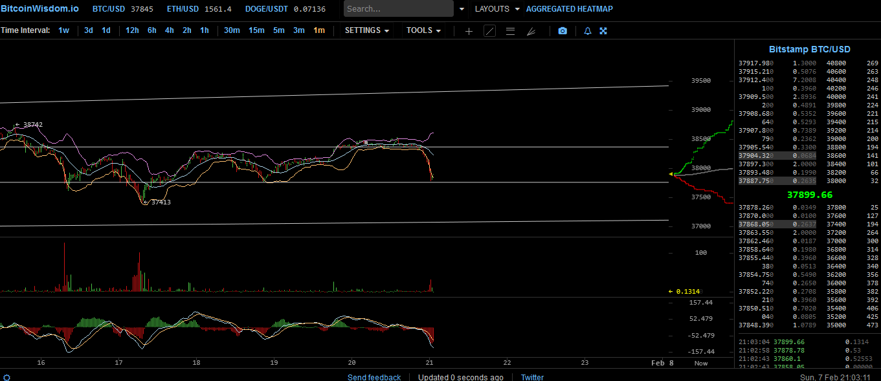Select the crosshair cursor tool
The height and width of the screenshot is (381, 881).
coord(469,31)
